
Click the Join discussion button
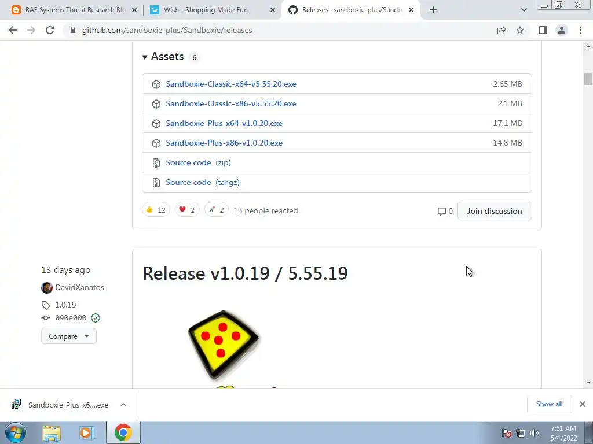tap(495, 211)
